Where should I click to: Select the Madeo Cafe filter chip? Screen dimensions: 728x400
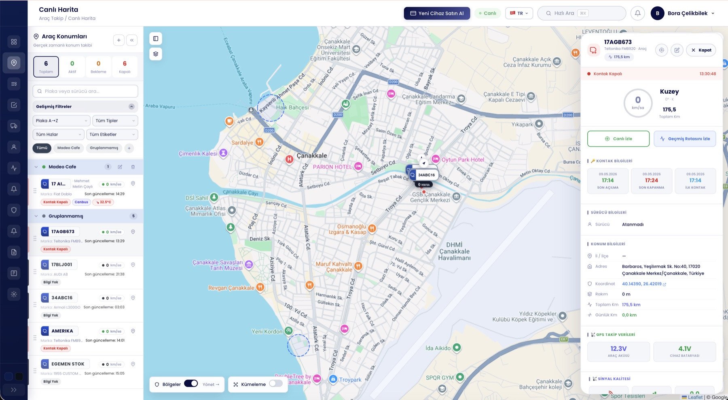coord(69,148)
